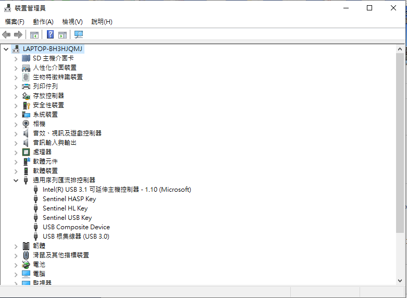407x298 pixels.
Task: Click the 軟體裝置 category icon
Action: [x=26, y=171]
